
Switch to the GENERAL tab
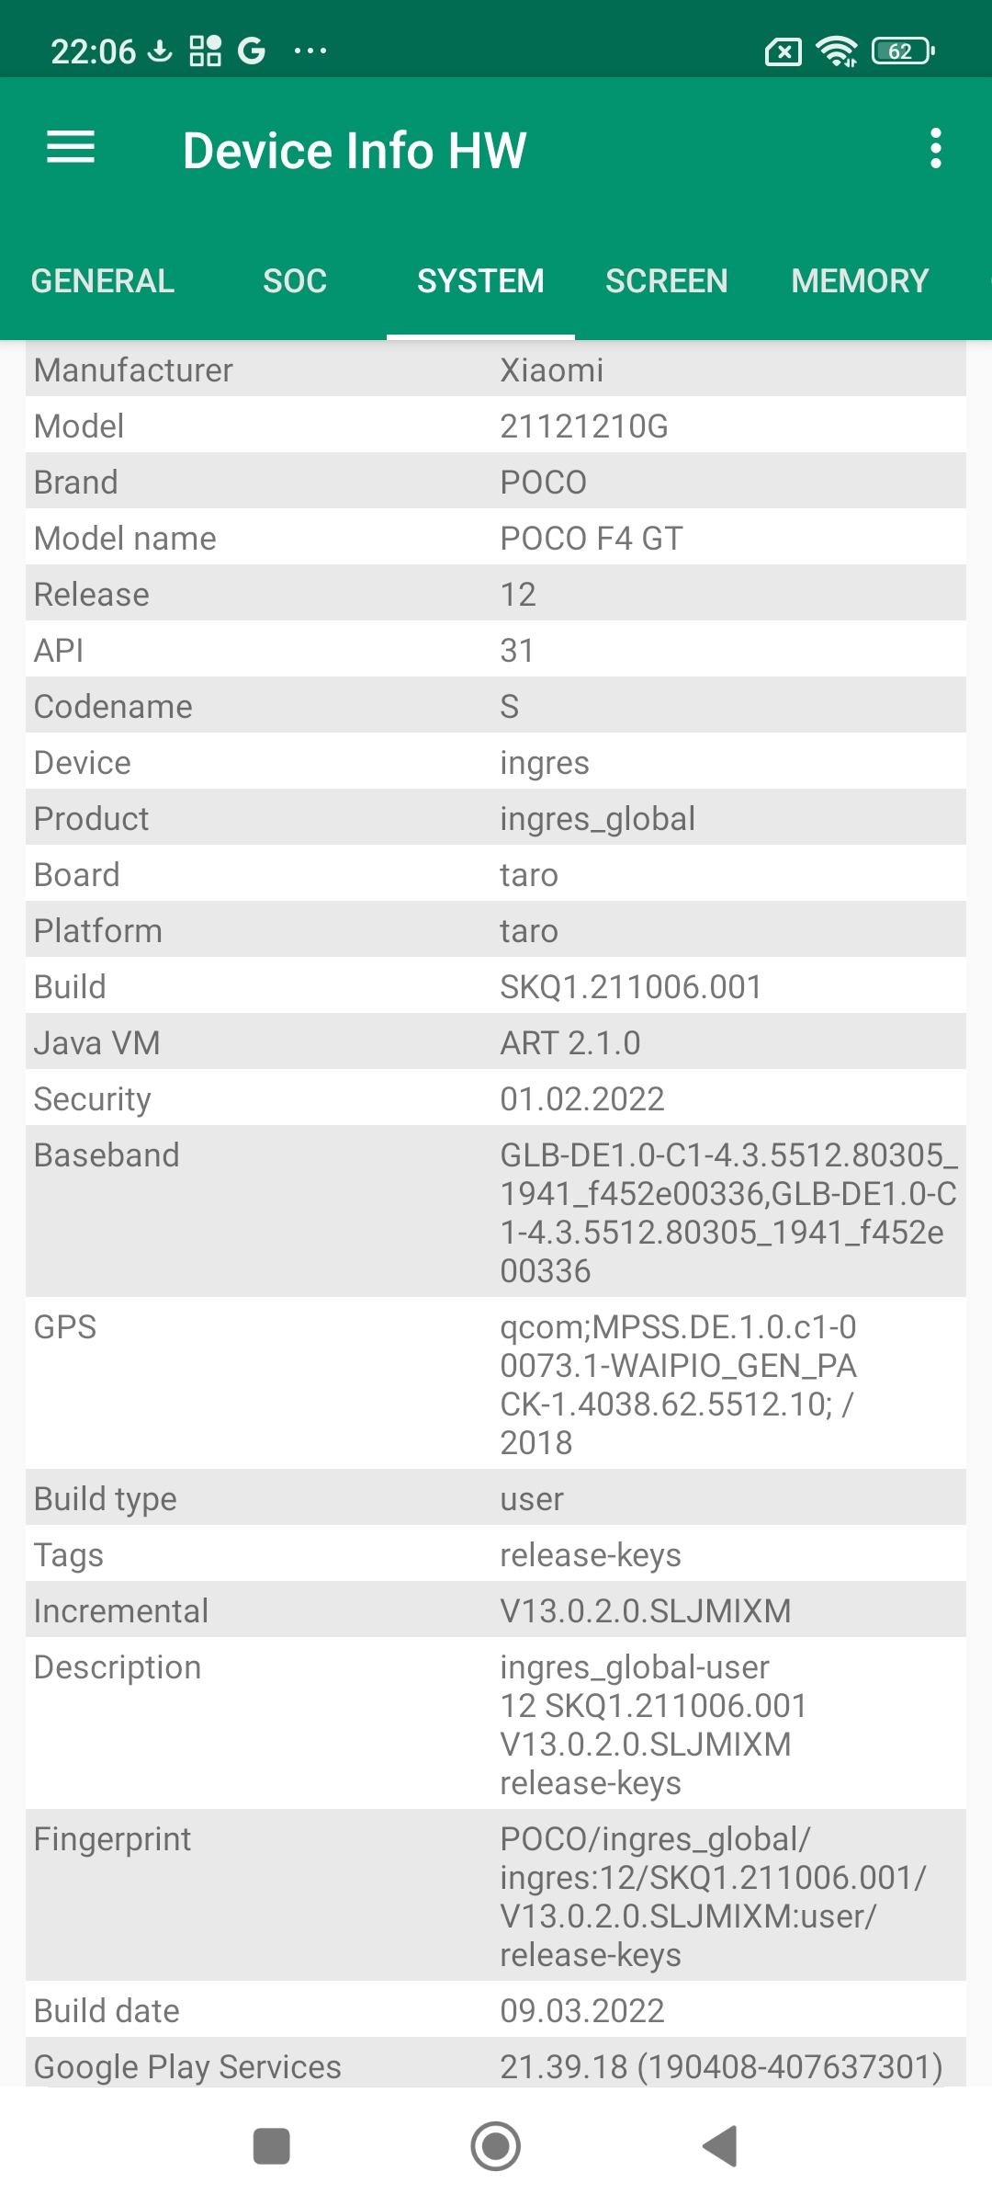103,281
